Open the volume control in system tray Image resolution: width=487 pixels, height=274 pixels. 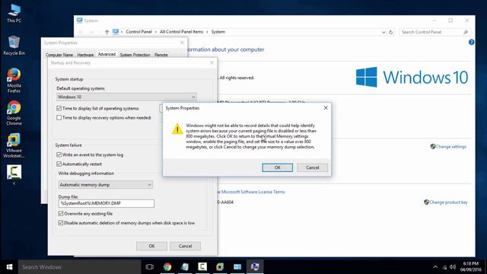coord(453,267)
